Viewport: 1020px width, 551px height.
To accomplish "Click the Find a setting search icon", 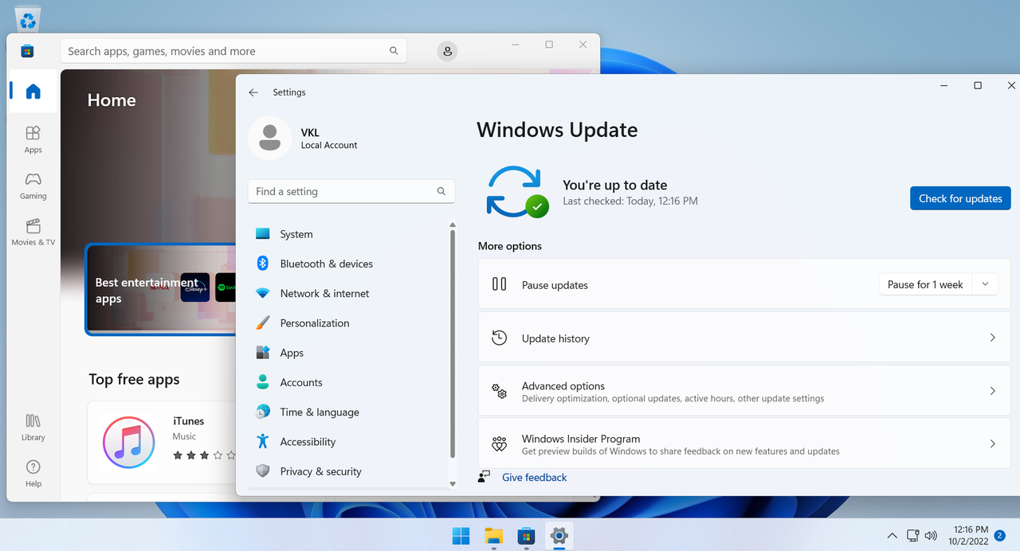I will 441,191.
